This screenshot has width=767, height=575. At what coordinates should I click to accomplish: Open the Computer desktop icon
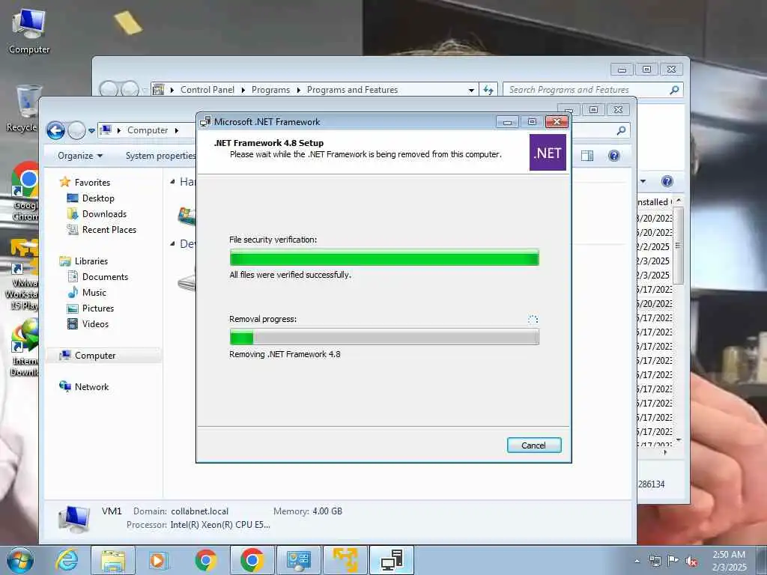[28, 31]
